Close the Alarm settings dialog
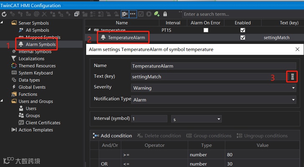Screen dimensions: 304x167 tap(297, 49)
